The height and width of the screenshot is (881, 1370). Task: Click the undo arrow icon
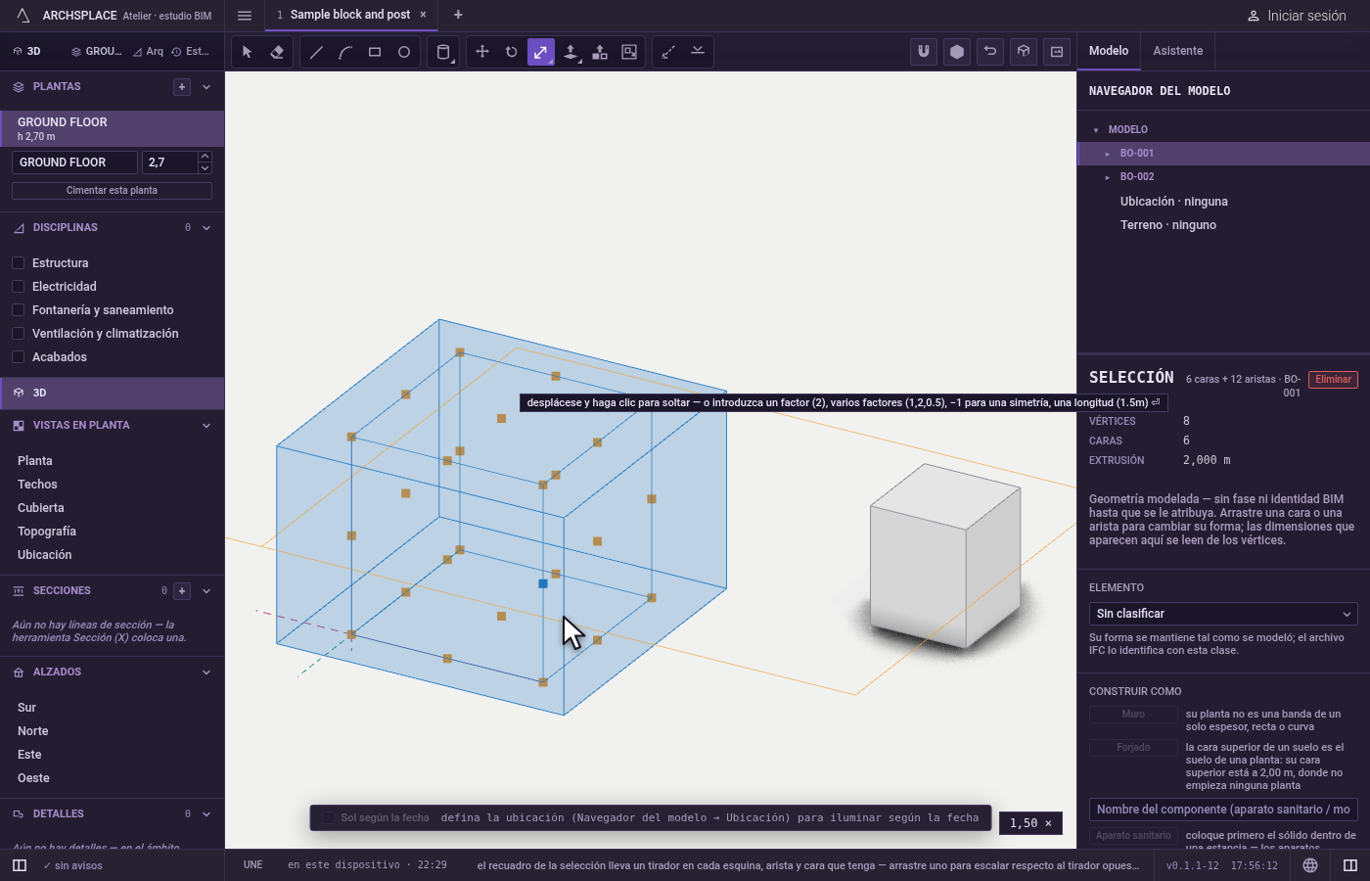point(990,52)
